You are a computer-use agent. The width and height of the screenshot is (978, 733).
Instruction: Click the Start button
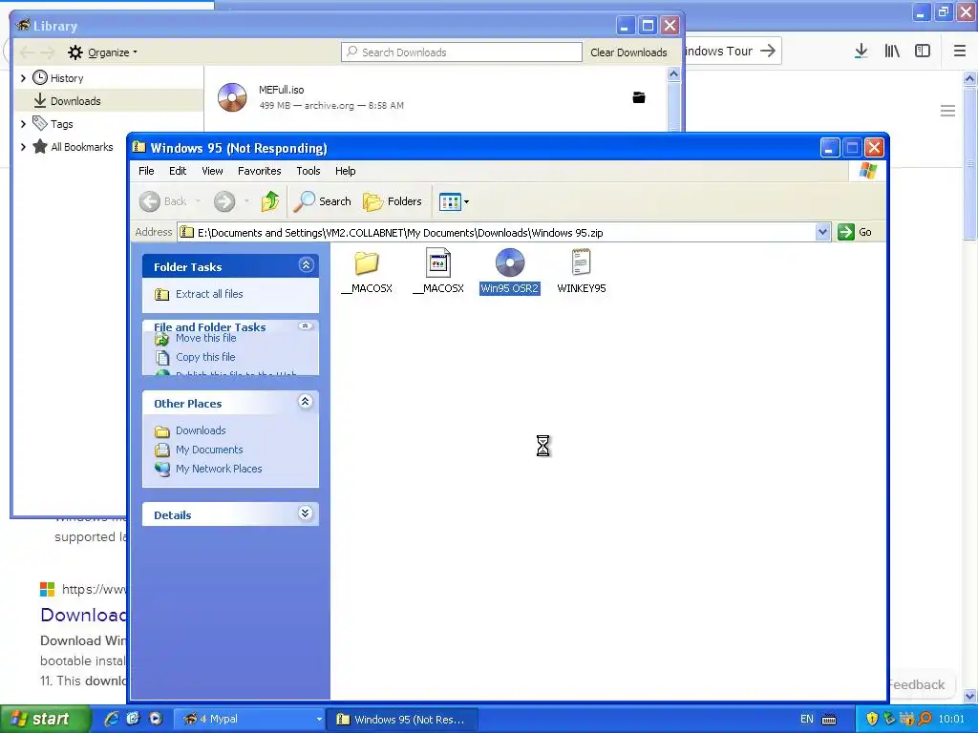click(x=44, y=719)
